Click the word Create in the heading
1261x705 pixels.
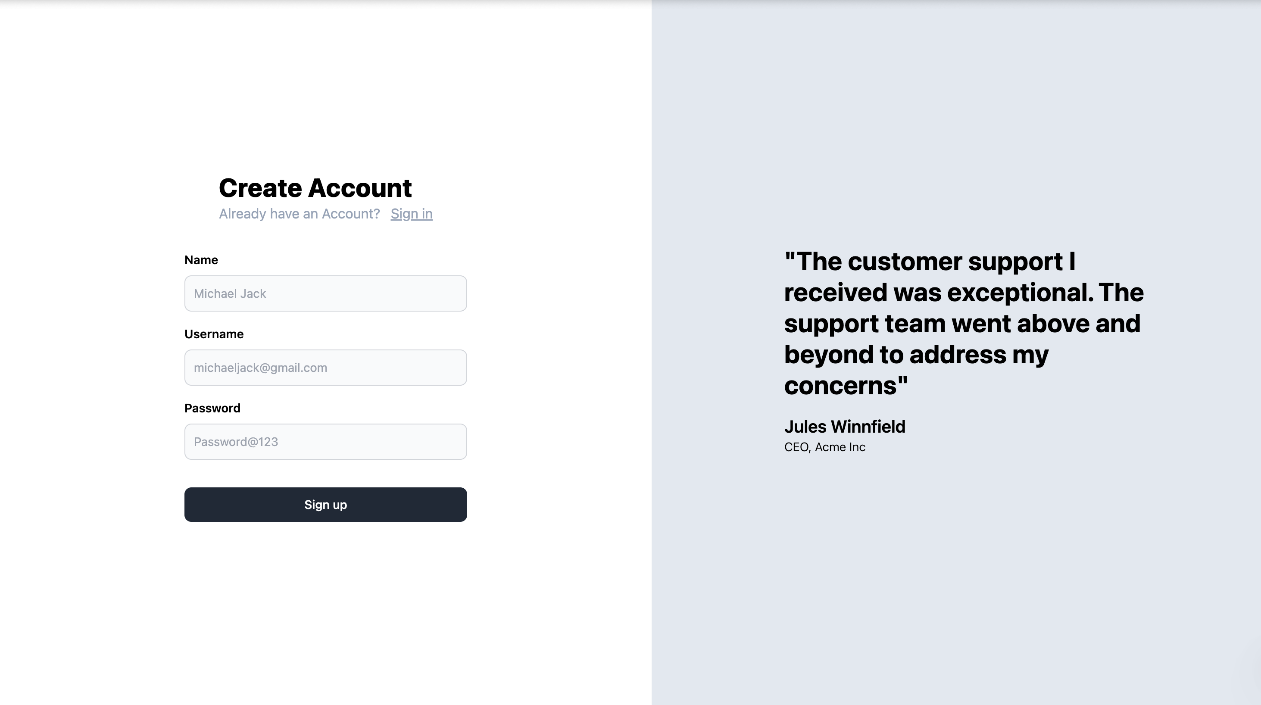[260, 188]
